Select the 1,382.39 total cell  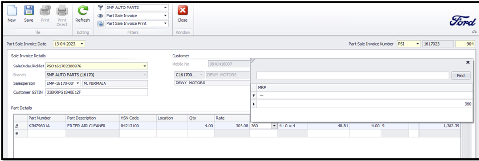[439, 126]
